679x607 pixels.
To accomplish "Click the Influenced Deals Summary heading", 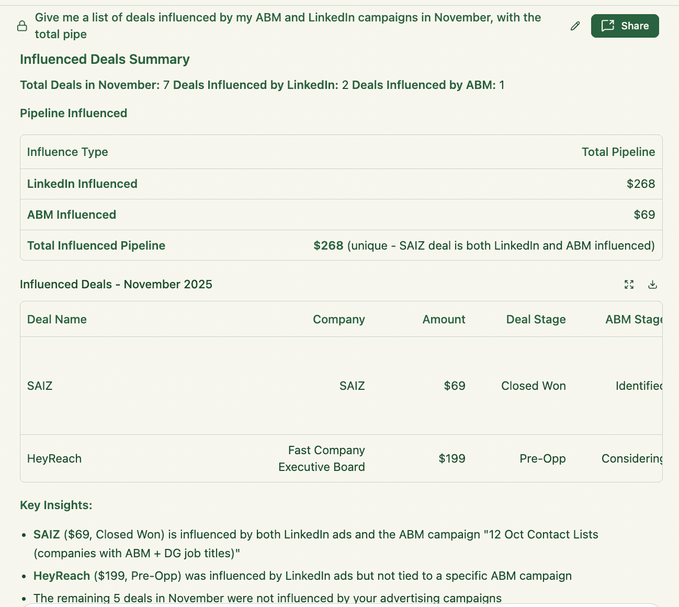I will pyautogui.click(x=104, y=59).
